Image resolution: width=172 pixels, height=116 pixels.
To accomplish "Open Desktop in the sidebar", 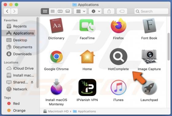I will (19, 40).
